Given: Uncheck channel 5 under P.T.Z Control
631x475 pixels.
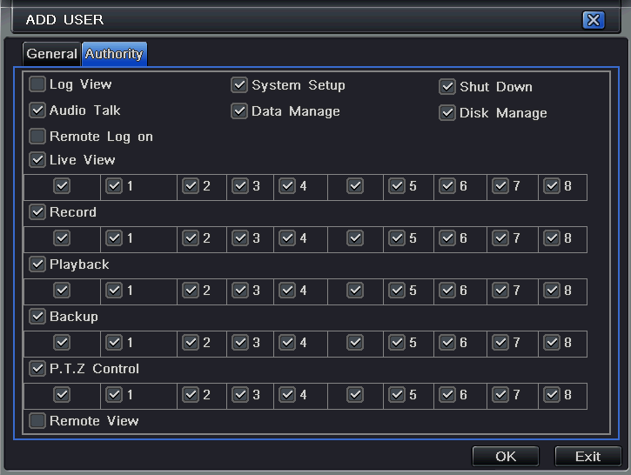Looking at the screenshot, I should click(x=397, y=395).
